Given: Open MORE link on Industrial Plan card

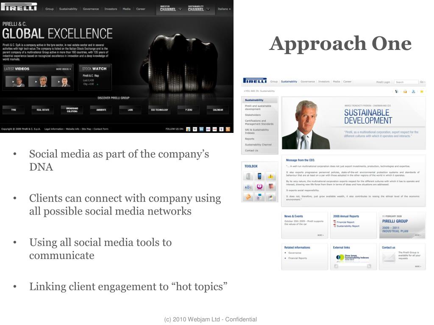Looking at the screenshot, I should point(418,235).
